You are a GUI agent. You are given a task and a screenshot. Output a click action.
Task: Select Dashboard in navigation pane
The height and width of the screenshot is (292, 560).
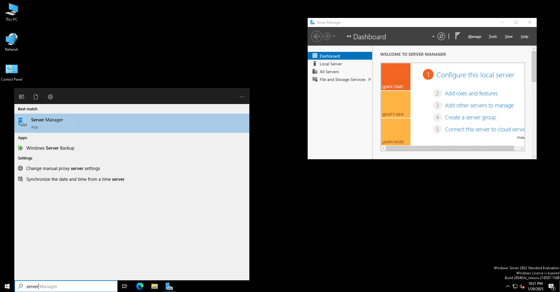coord(340,56)
